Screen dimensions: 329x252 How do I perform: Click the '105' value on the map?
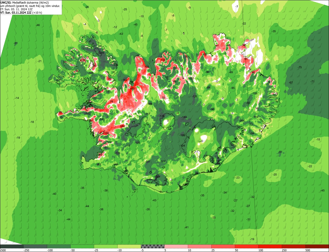147,67
